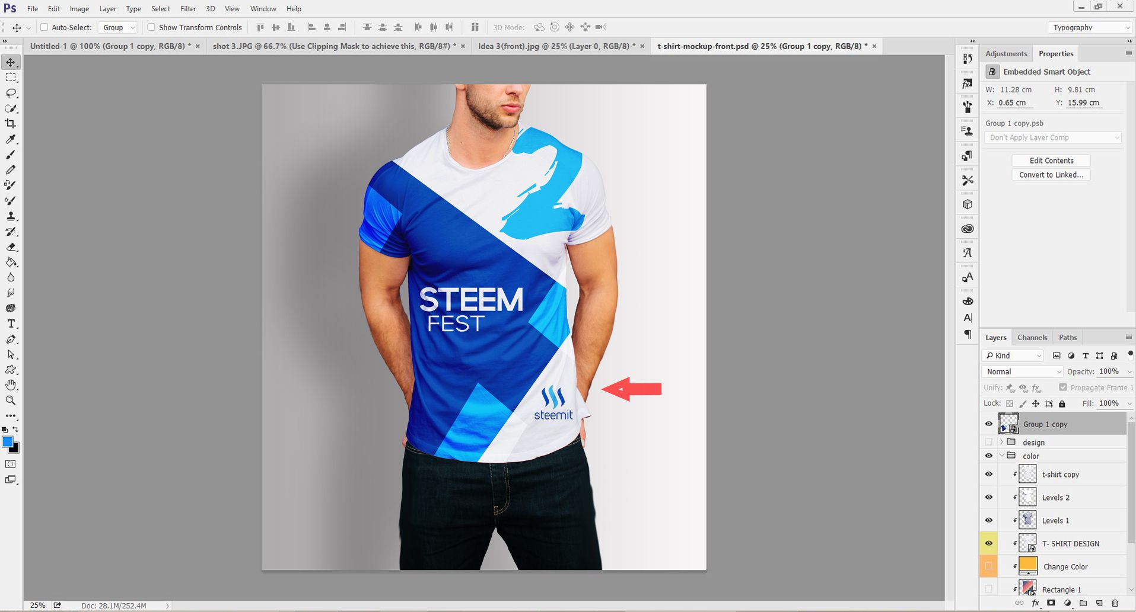Hide the color group
Image resolution: width=1136 pixels, height=612 pixels.
(988, 456)
